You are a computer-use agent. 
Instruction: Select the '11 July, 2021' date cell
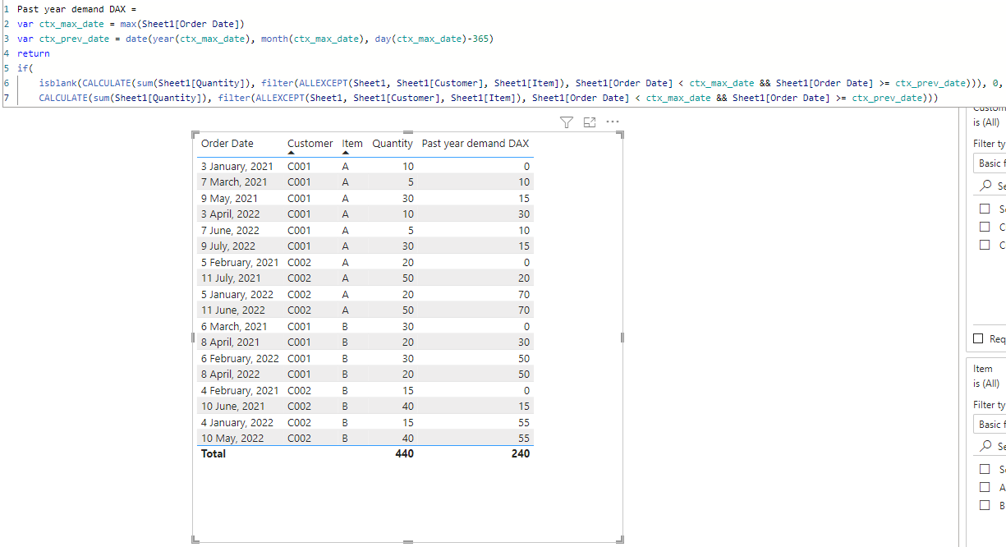pyautogui.click(x=231, y=278)
